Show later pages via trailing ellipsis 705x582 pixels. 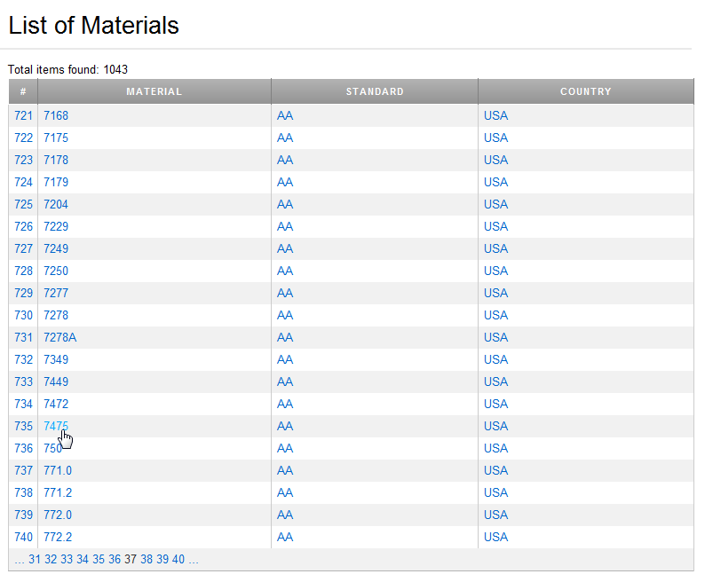click(193, 559)
